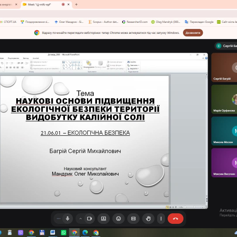
Task: Click the slide title НАУКОВІ ОСНОВИ ПІДВИЩЕННЯ
Action: 85,101
